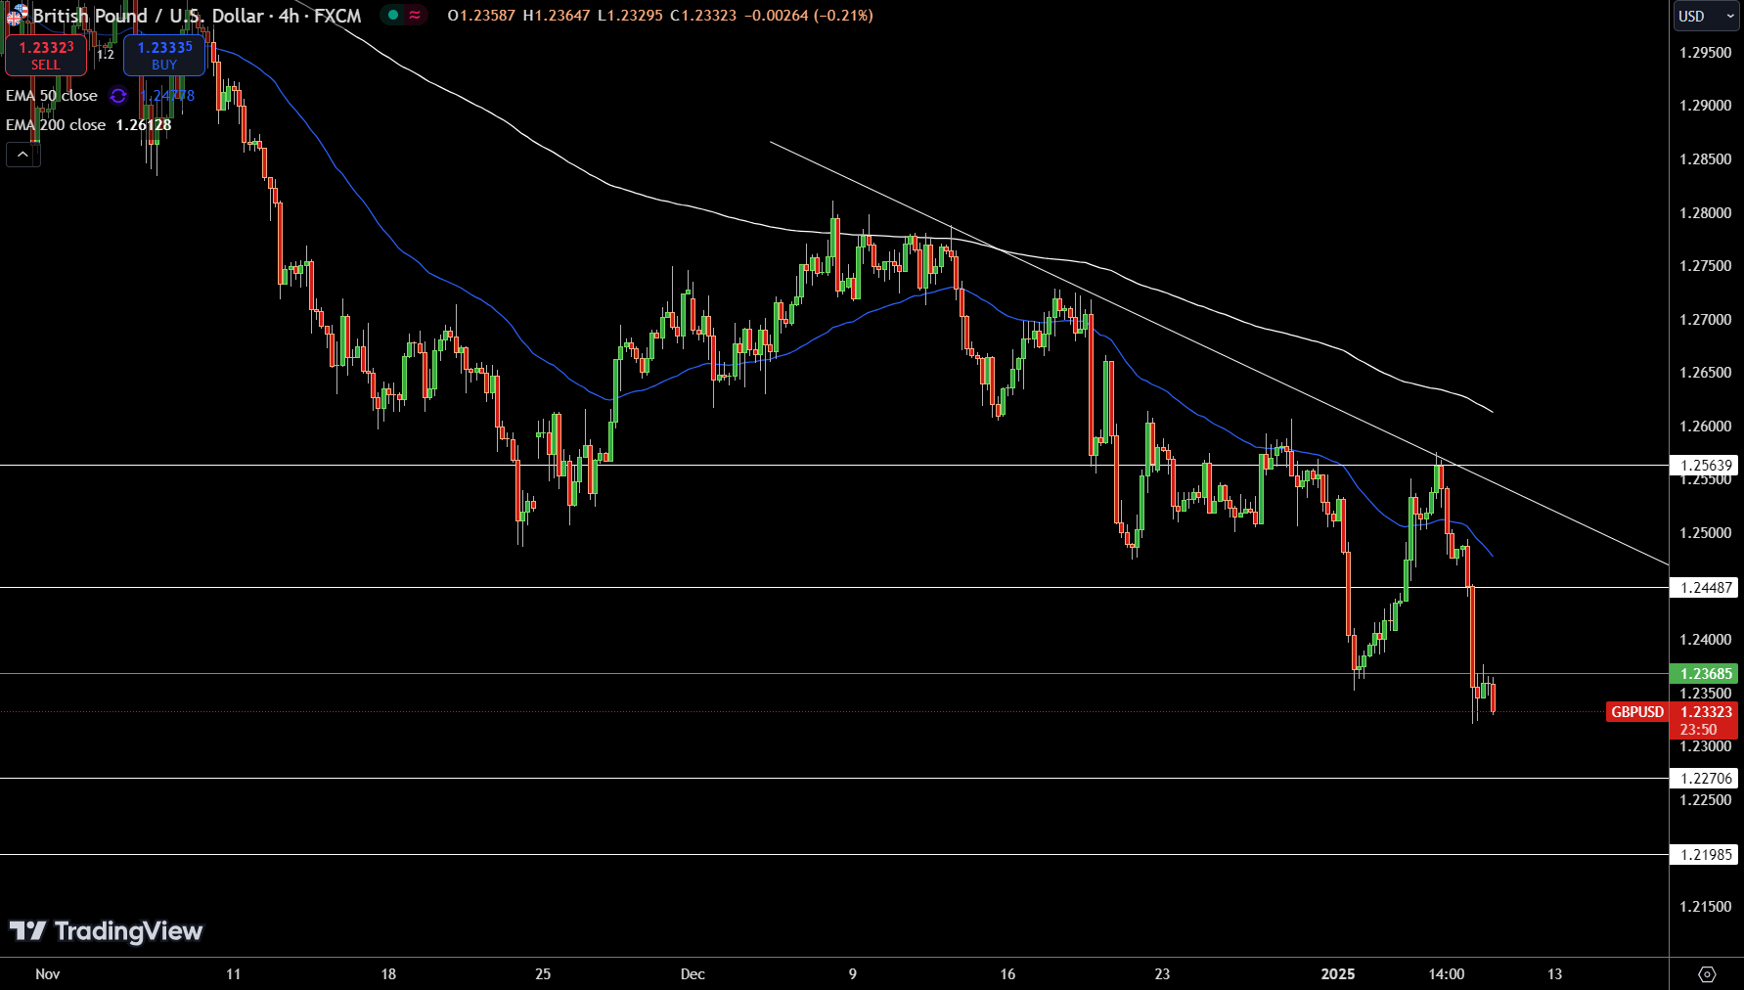Click the Nov label on time axis
Screen dimensions: 1744x990
48,974
